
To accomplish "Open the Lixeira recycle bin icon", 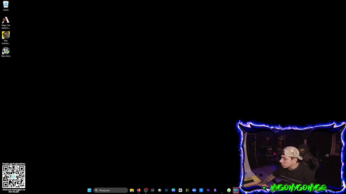I will 6,6.
